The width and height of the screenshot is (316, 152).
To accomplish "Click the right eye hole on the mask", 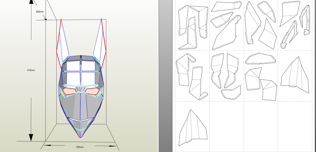I will coord(92,91).
